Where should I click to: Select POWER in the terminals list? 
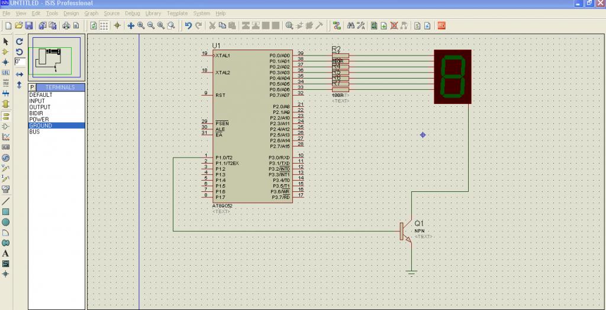[39, 120]
